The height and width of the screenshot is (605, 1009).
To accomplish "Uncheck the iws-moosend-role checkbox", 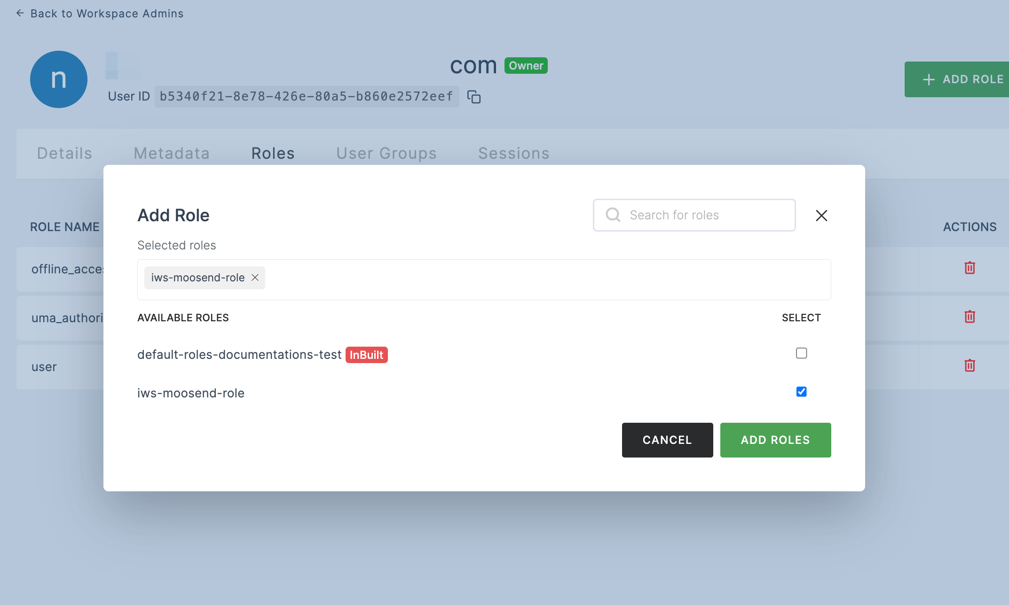I will 801,391.
